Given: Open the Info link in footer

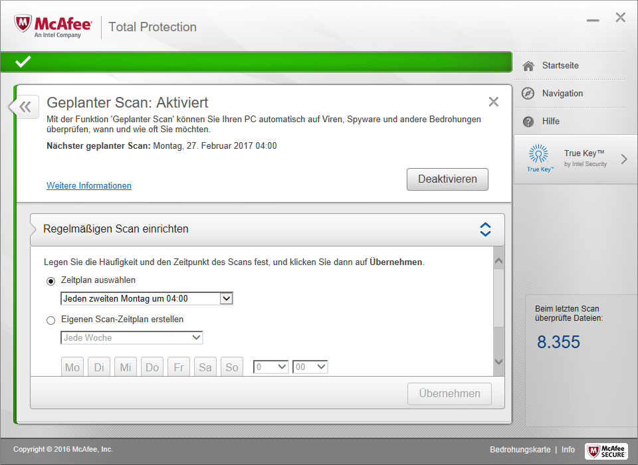Looking at the screenshot, I should coord(568,450).
